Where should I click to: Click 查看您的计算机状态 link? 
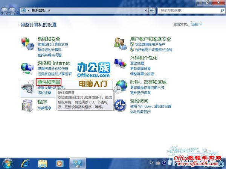point(53,44)
